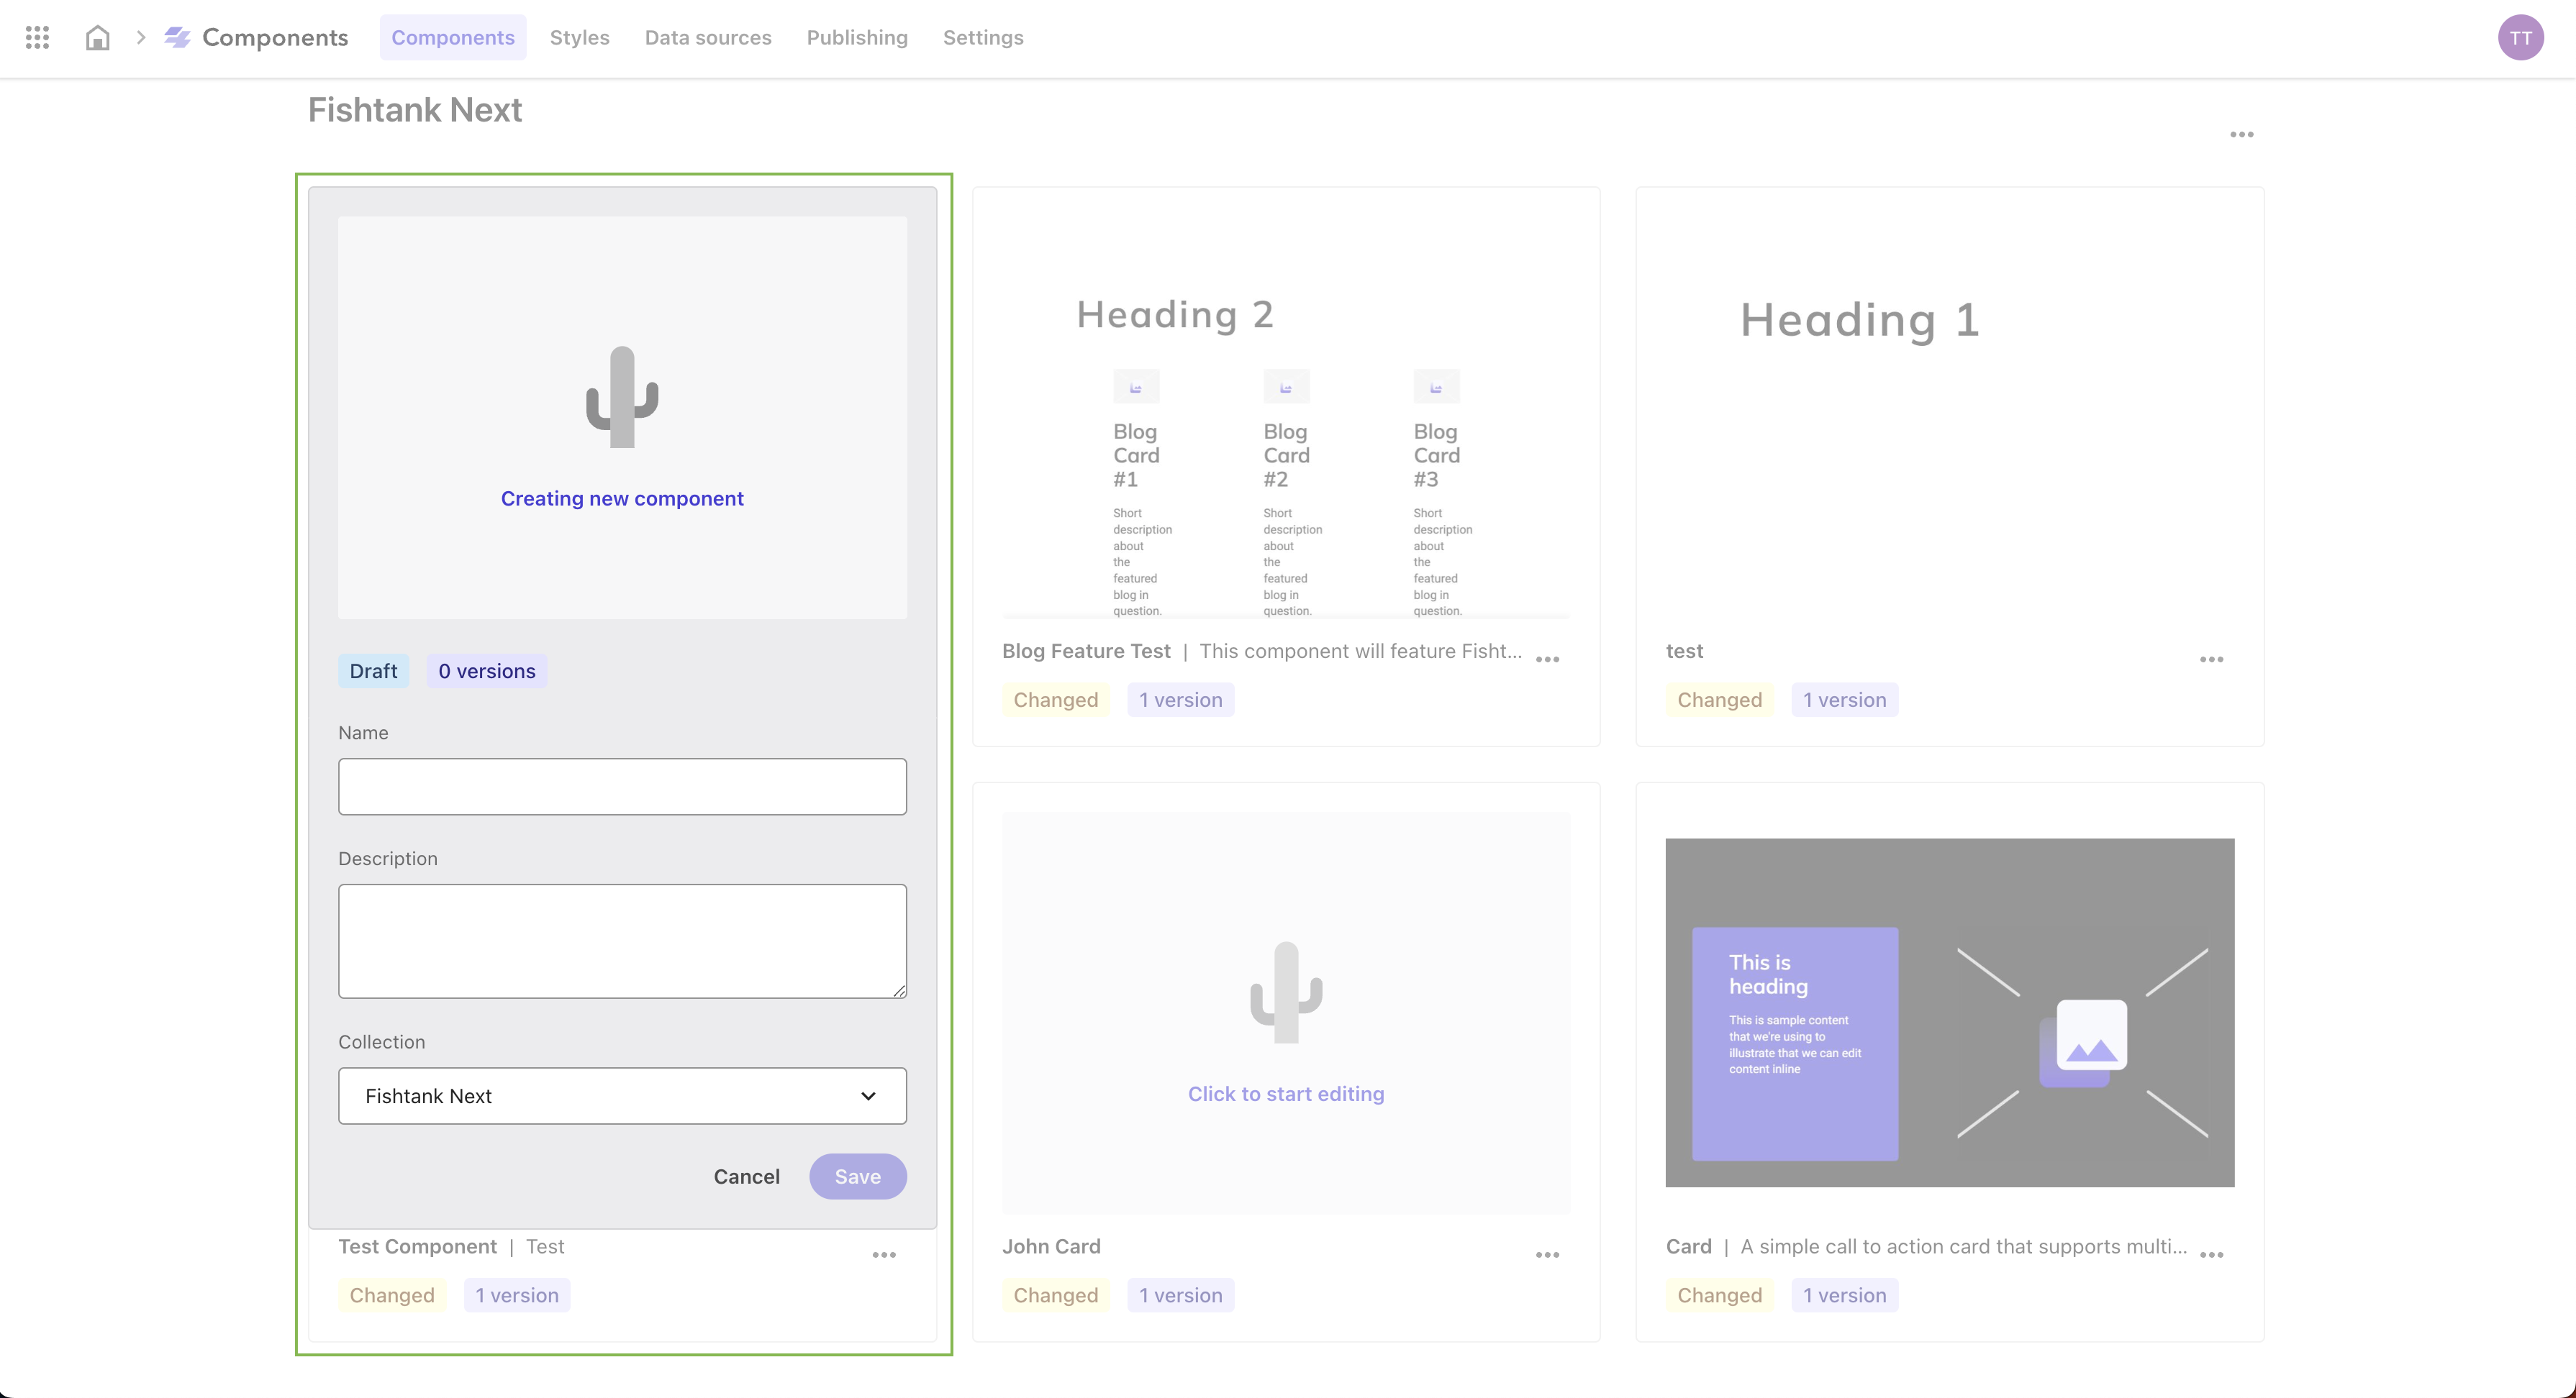Select the Fishtank Next collection dropdown
2576x1398 pixels.
(x=622, y=1095)
